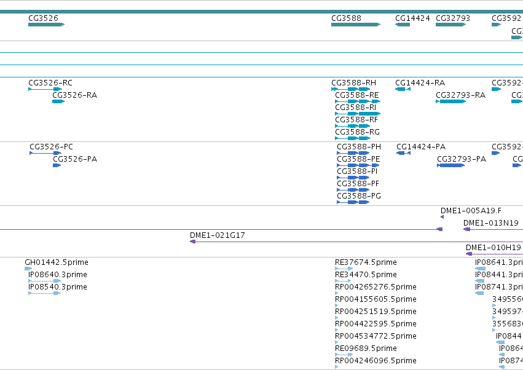The height and width of the screenshot is (370, 523).
Task: Select the CG3588-RF transcript label
Action: [356, 120]
